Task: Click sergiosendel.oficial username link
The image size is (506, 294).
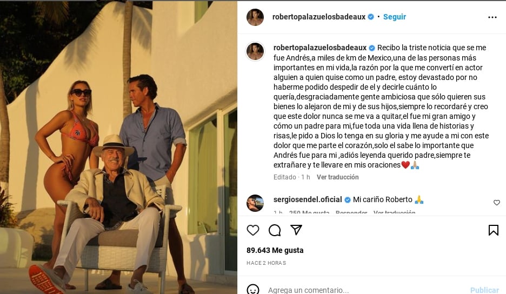Action: [308, 199]
